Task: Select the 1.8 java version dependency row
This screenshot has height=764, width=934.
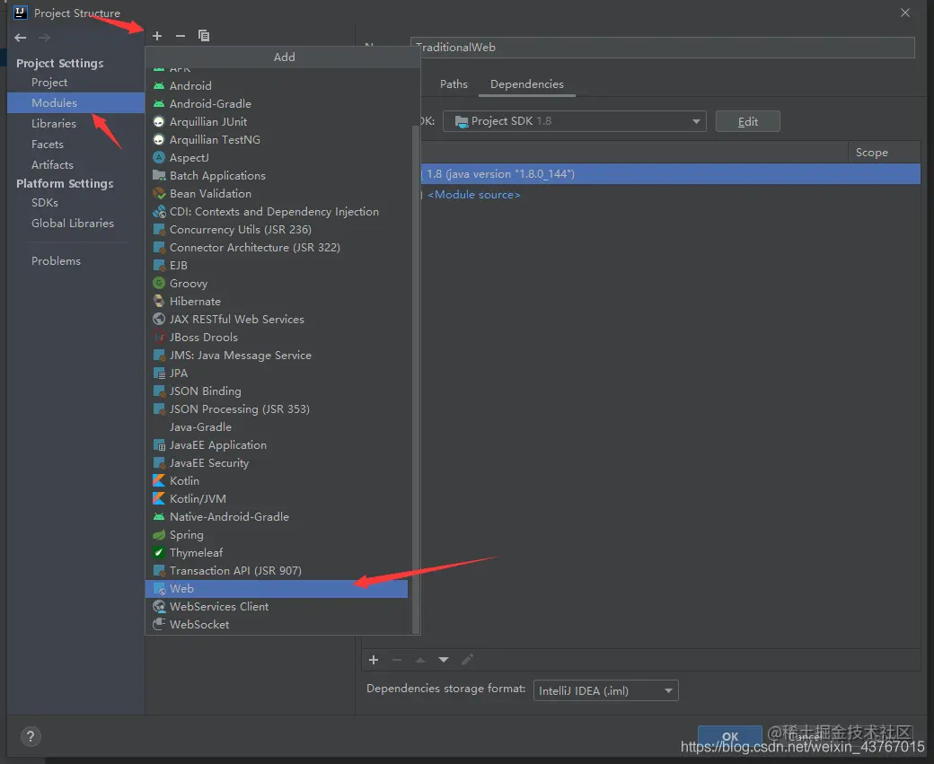Action: [x=670, y=174]
